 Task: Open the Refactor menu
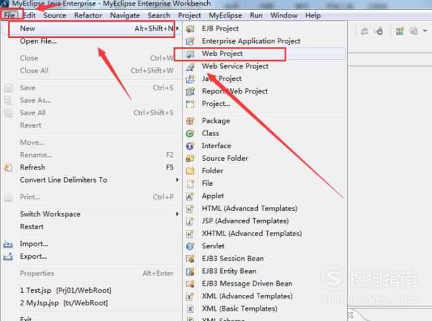88,15
